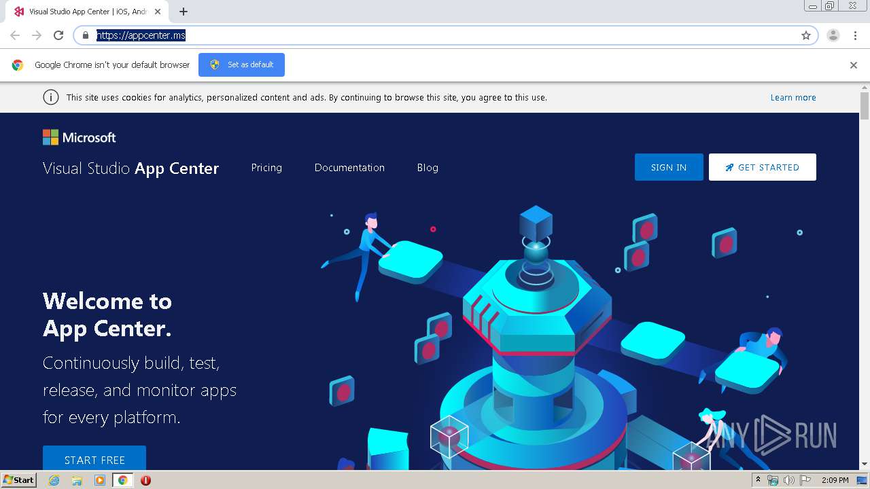This screenshot has width=870, height=489.
Task: Click the Chrome taskbar icon
Action: coord(122,480)
